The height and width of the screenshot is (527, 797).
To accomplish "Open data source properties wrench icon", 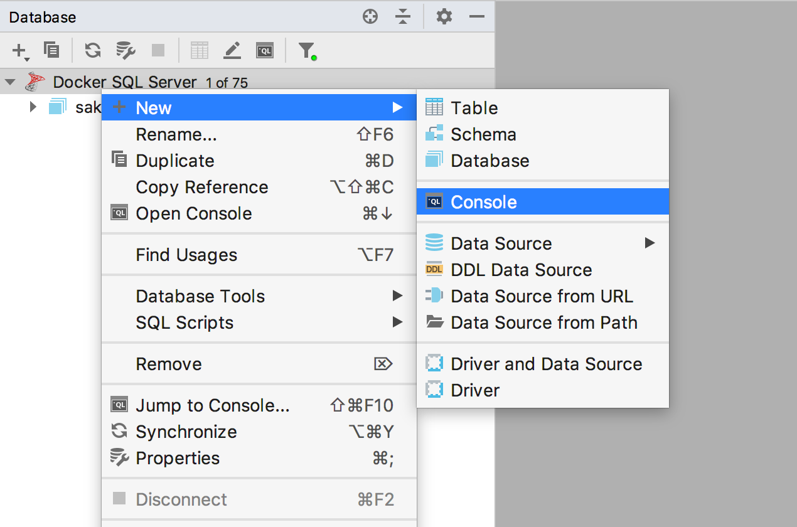I will pyautogui.click(x=126, y=50).
